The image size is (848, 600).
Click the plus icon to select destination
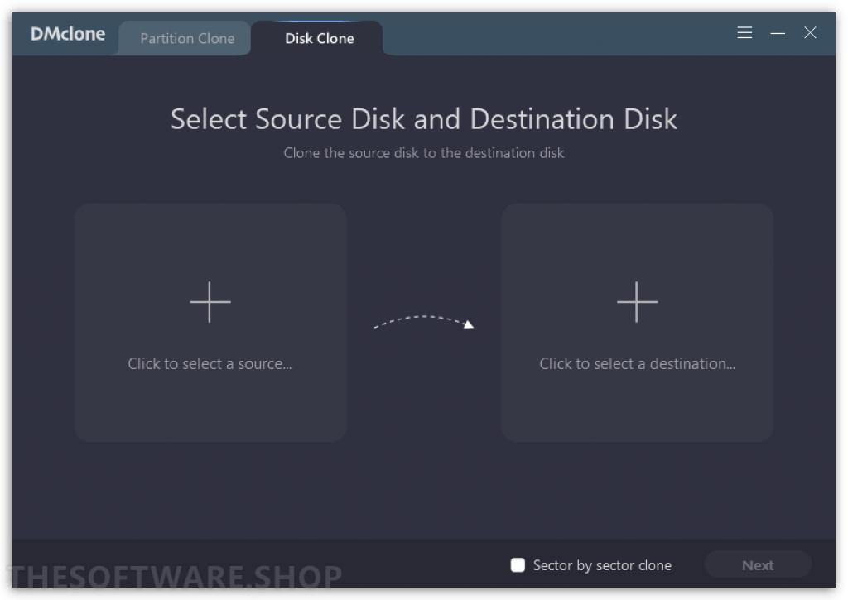637,301
